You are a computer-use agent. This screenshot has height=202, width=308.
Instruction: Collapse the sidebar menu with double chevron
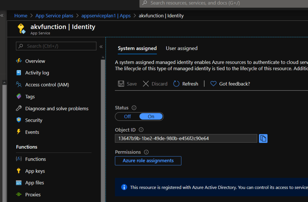point(101,46)
